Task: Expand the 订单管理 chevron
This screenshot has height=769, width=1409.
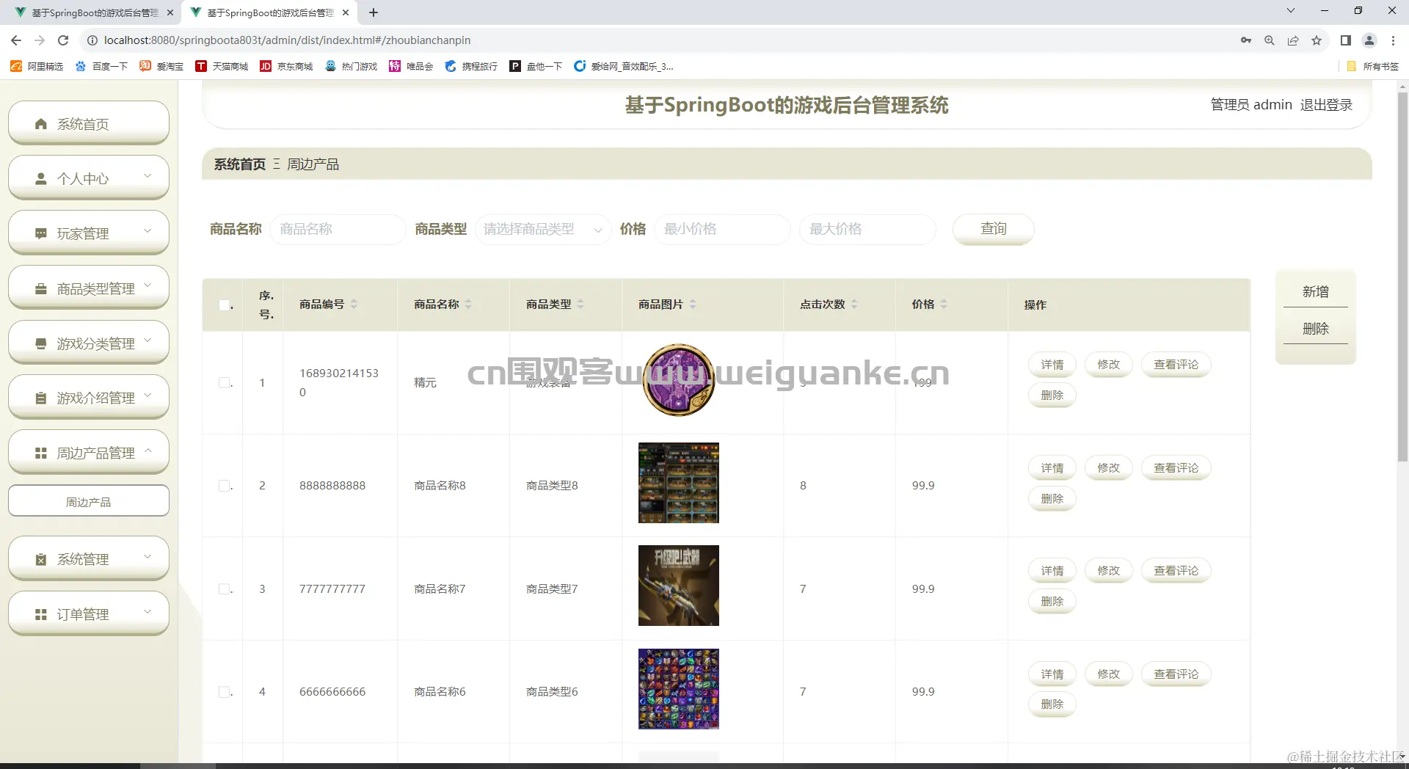Action: click(x=148, y=611)
